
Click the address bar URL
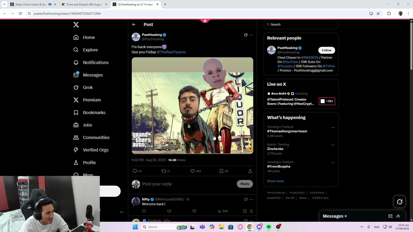[x=67, y=14]
